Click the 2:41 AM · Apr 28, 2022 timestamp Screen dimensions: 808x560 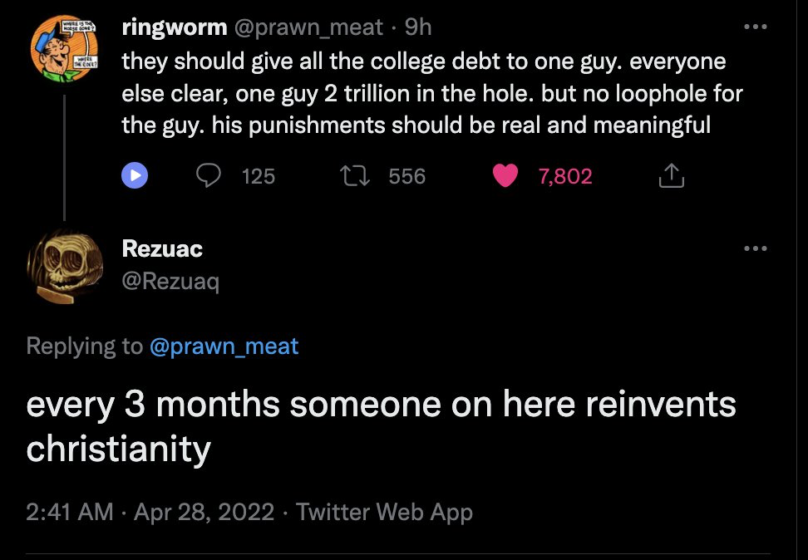click(x=150, y=512)
